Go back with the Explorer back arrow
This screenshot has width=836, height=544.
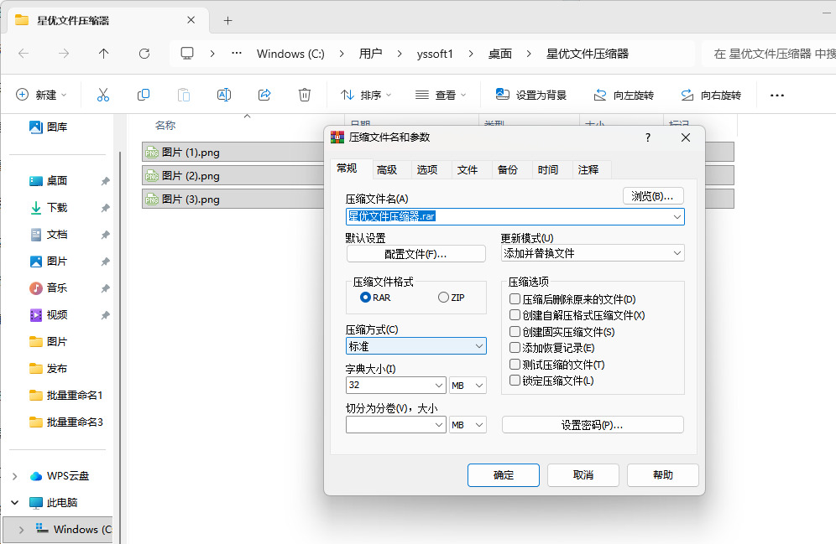[24, 54]
